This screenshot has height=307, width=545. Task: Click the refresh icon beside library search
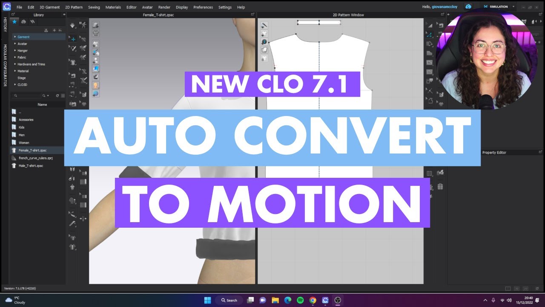[57, 96]
